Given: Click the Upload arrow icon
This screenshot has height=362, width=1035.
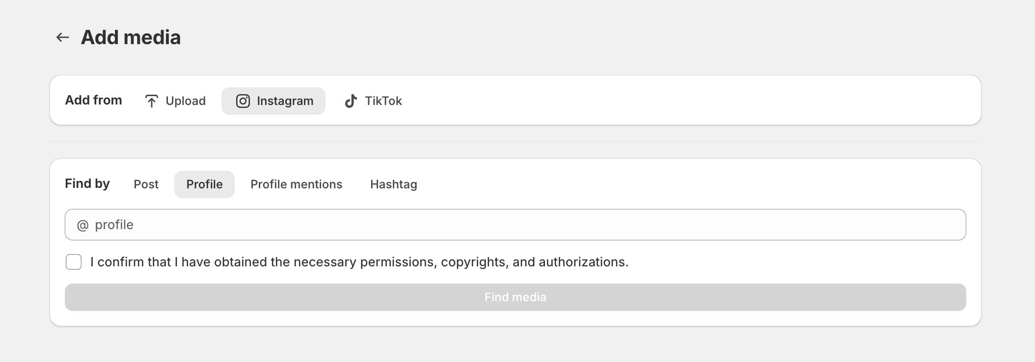Looking at the screenshot, I should pos(152,101).
